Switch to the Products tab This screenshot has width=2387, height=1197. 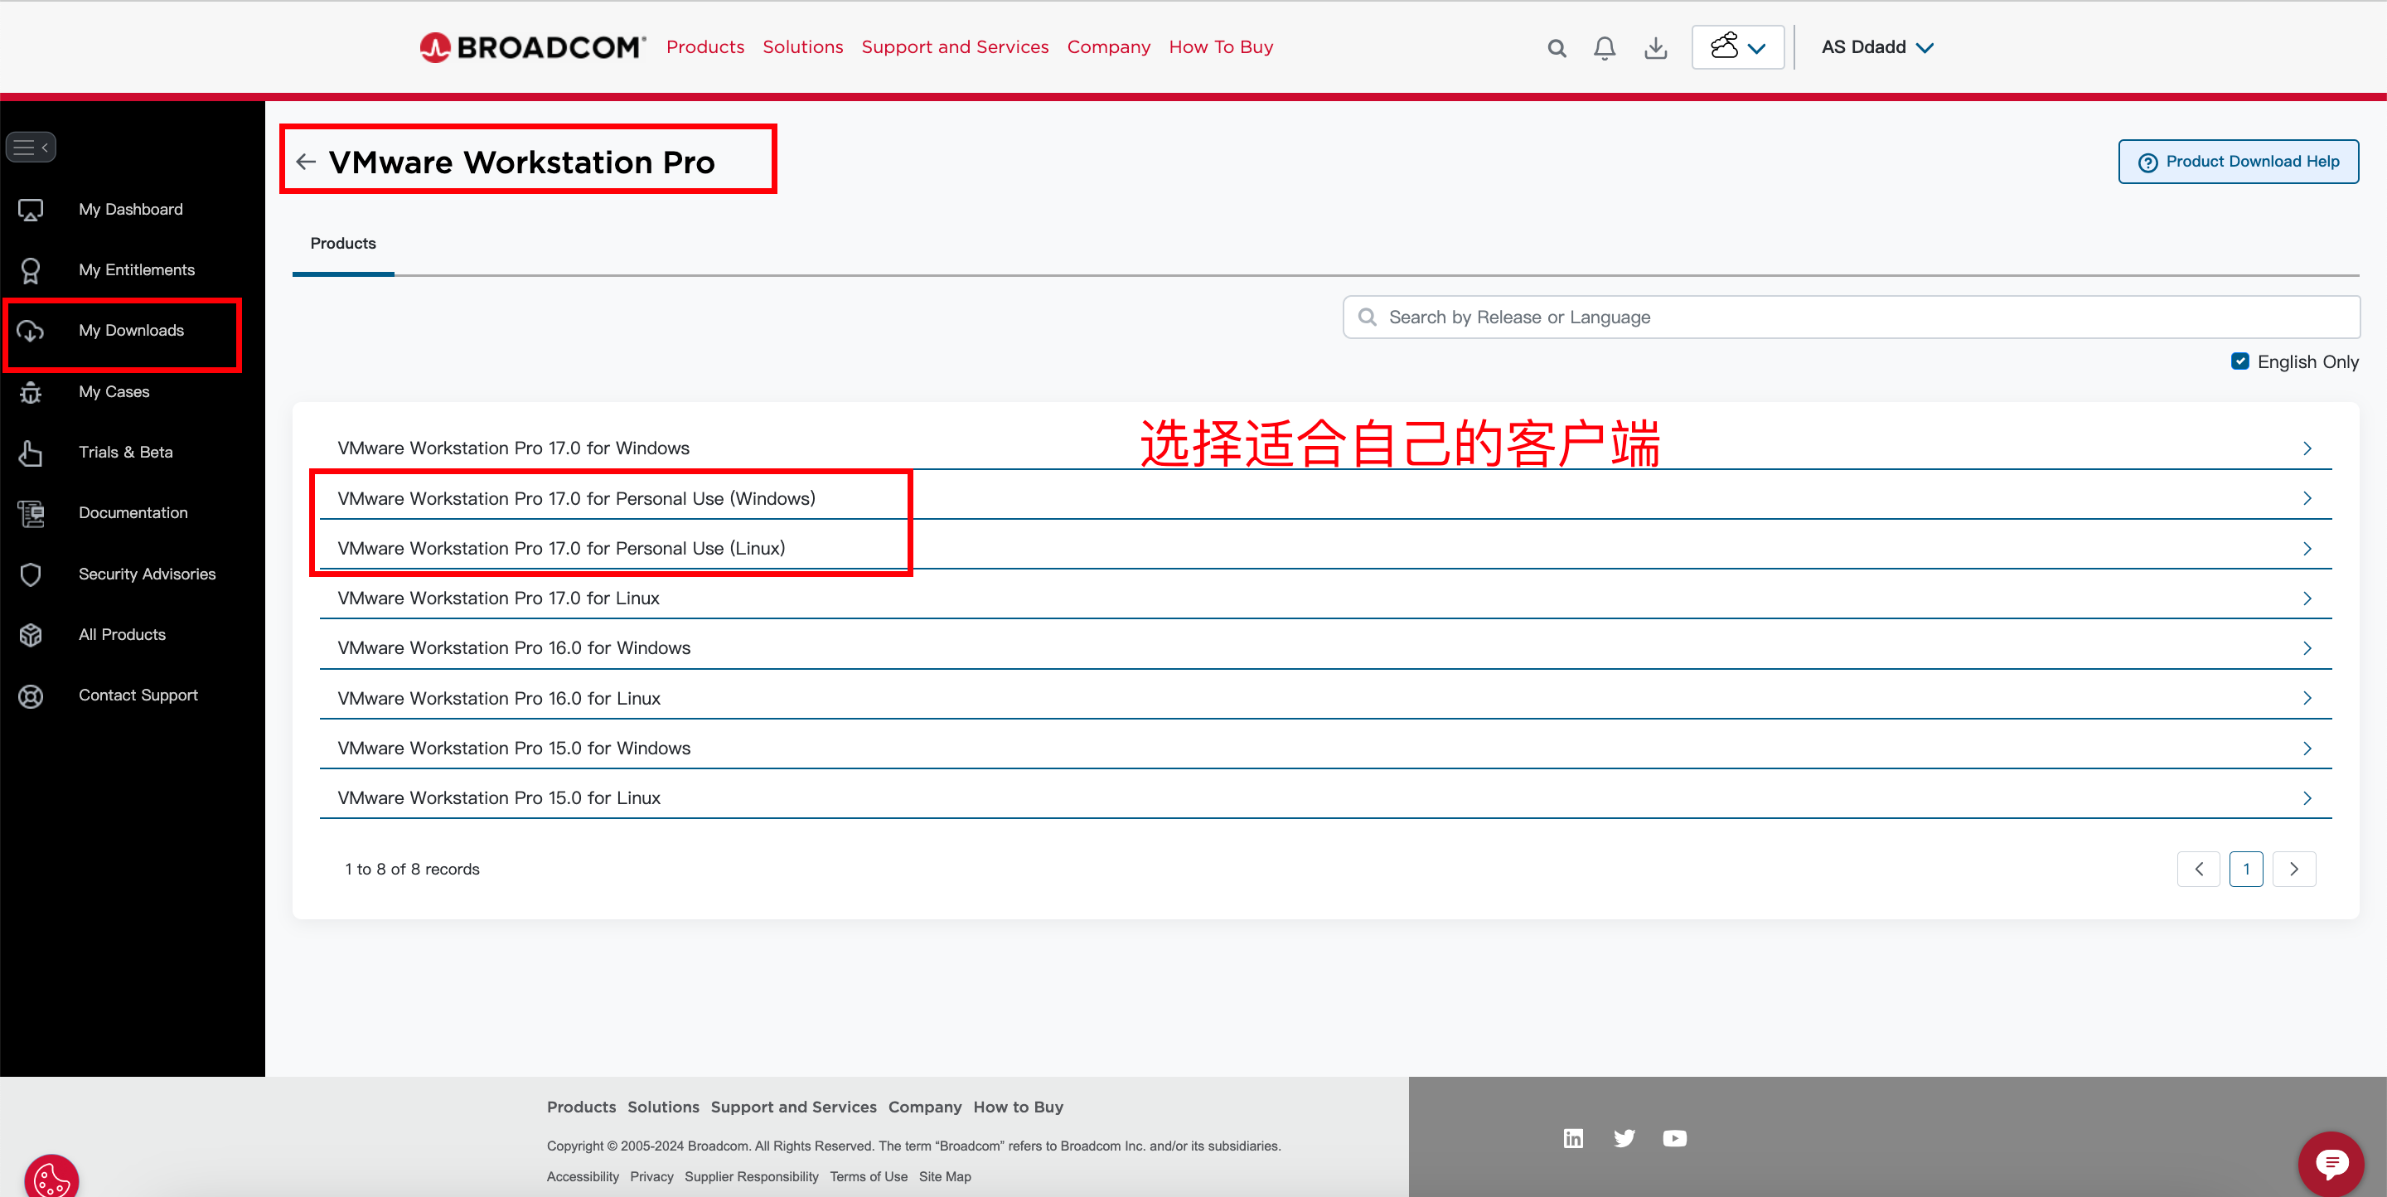[x=343, y=244]
